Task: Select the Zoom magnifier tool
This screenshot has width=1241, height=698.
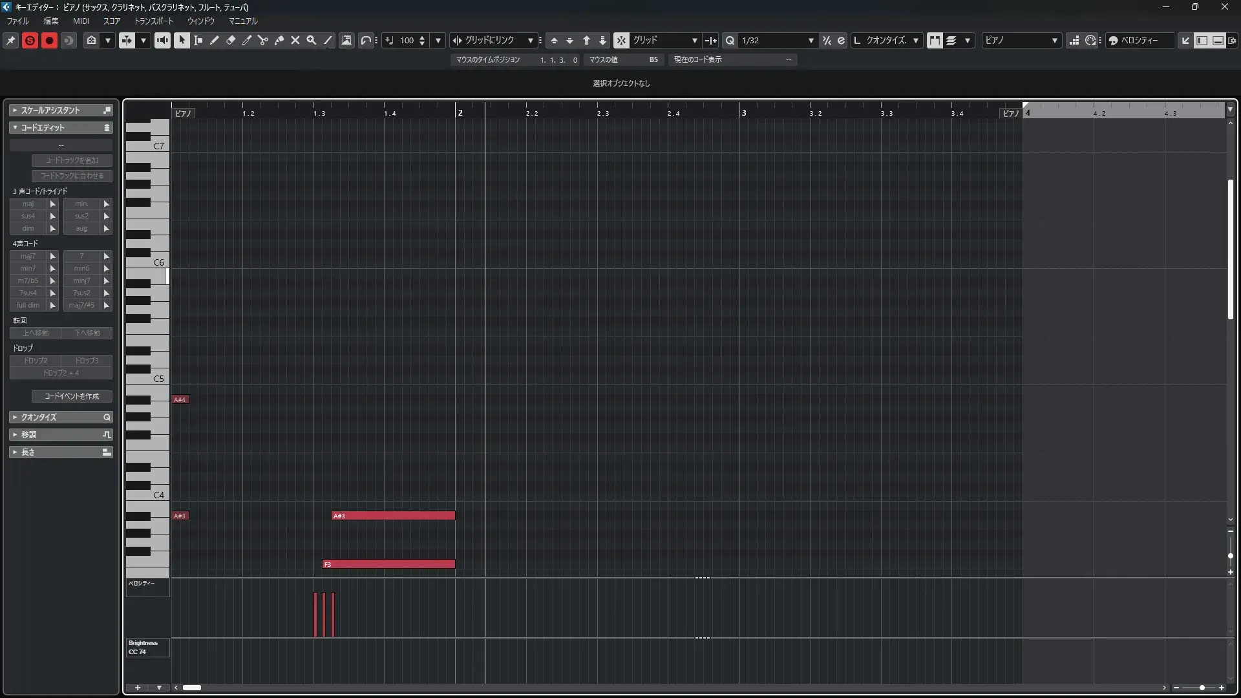Action: click(312, 40)
